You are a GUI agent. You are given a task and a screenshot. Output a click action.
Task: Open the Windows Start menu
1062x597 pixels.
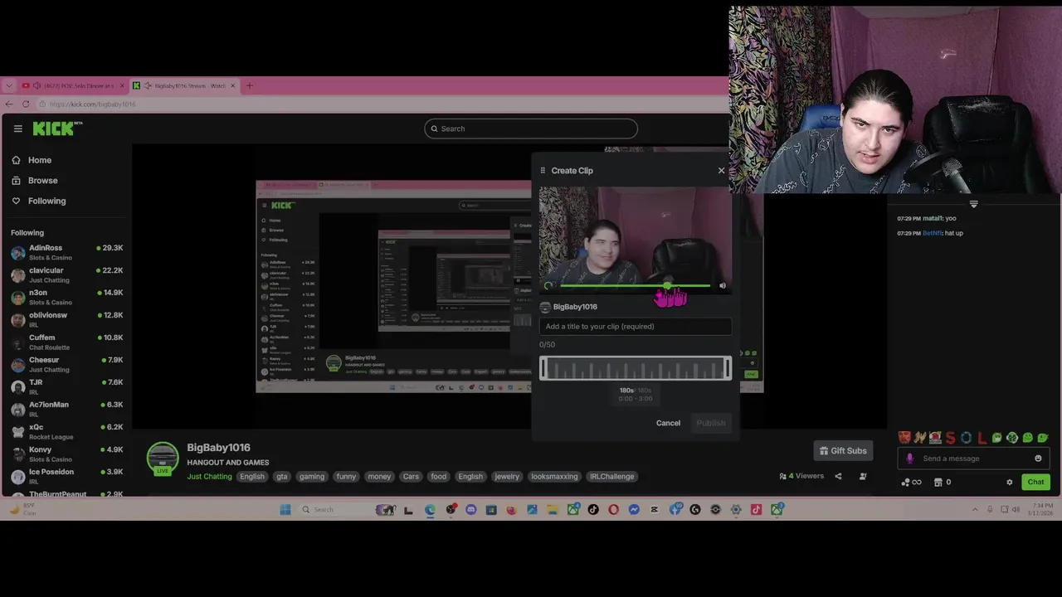[x=285, y=509]
